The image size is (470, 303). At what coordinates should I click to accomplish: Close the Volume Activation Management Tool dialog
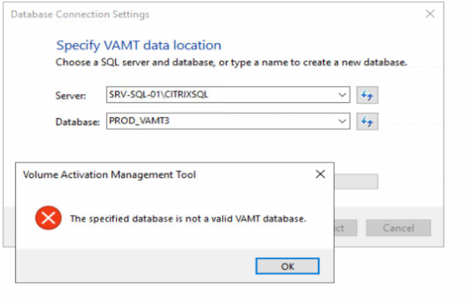320,174
